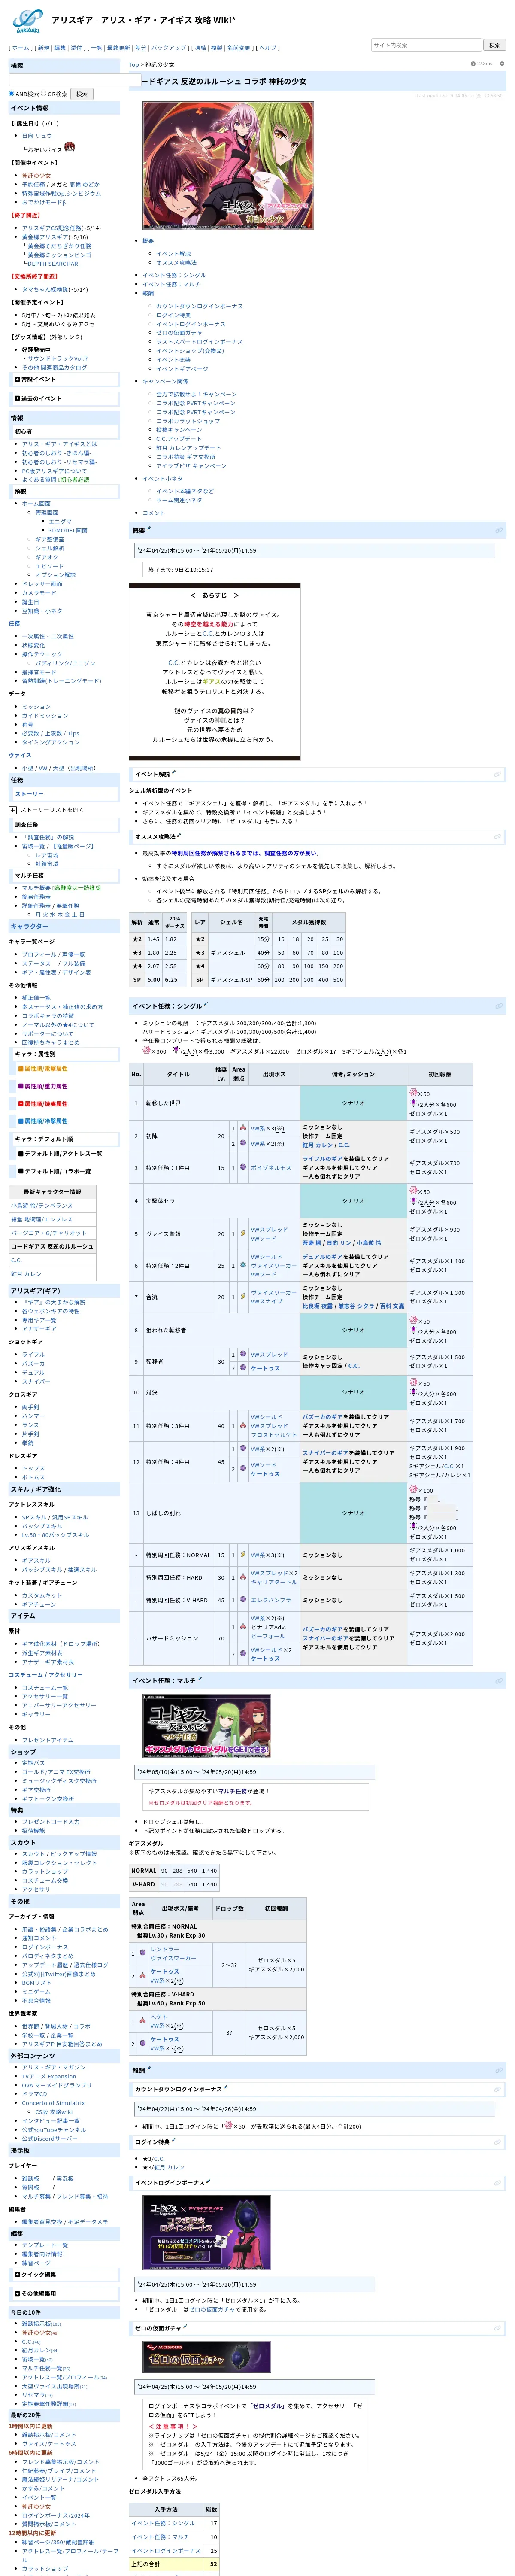Open 日向 リュウ birthday link
The height and width of the screenshot is (2576, 515).
(x=37, y=136)
